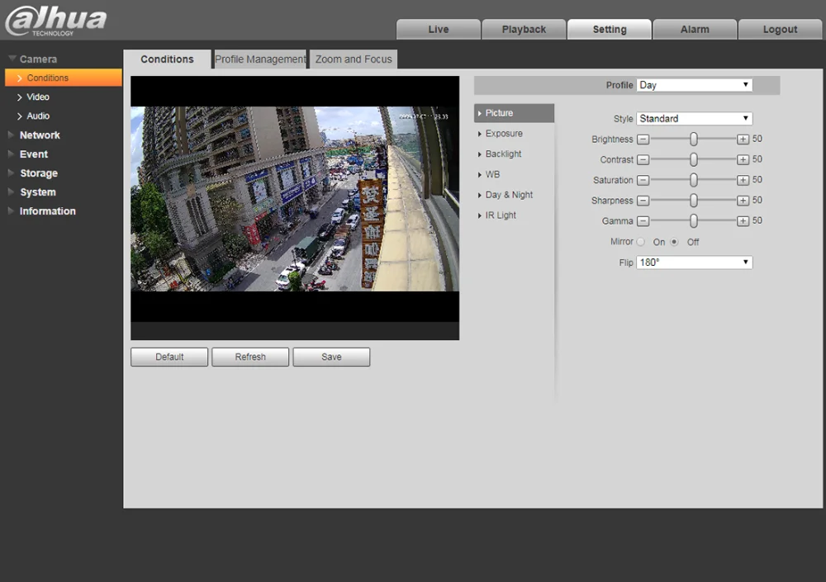Screen dimensions: 826x582
Task: Enable Mirror by selecting On
Action: (642, 242)
